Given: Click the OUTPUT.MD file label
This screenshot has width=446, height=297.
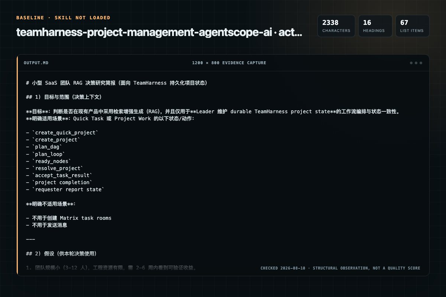Looking at the screenshot, I should pyautogui.click(x=36, y=63).
